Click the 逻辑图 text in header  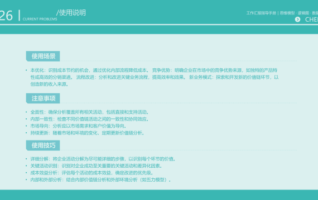click(x=303, y=13)
